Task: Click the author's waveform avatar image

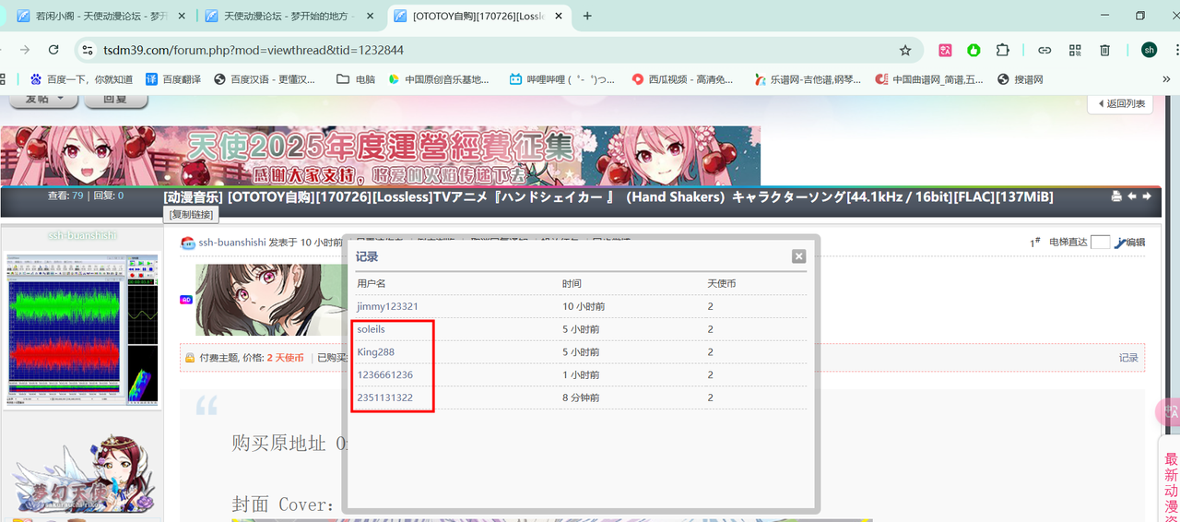Action: click(x=82, y=328)
